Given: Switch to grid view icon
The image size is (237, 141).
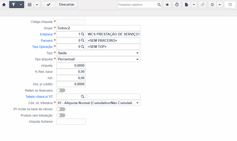Looking at the screenshot, I should coord(30,5).
